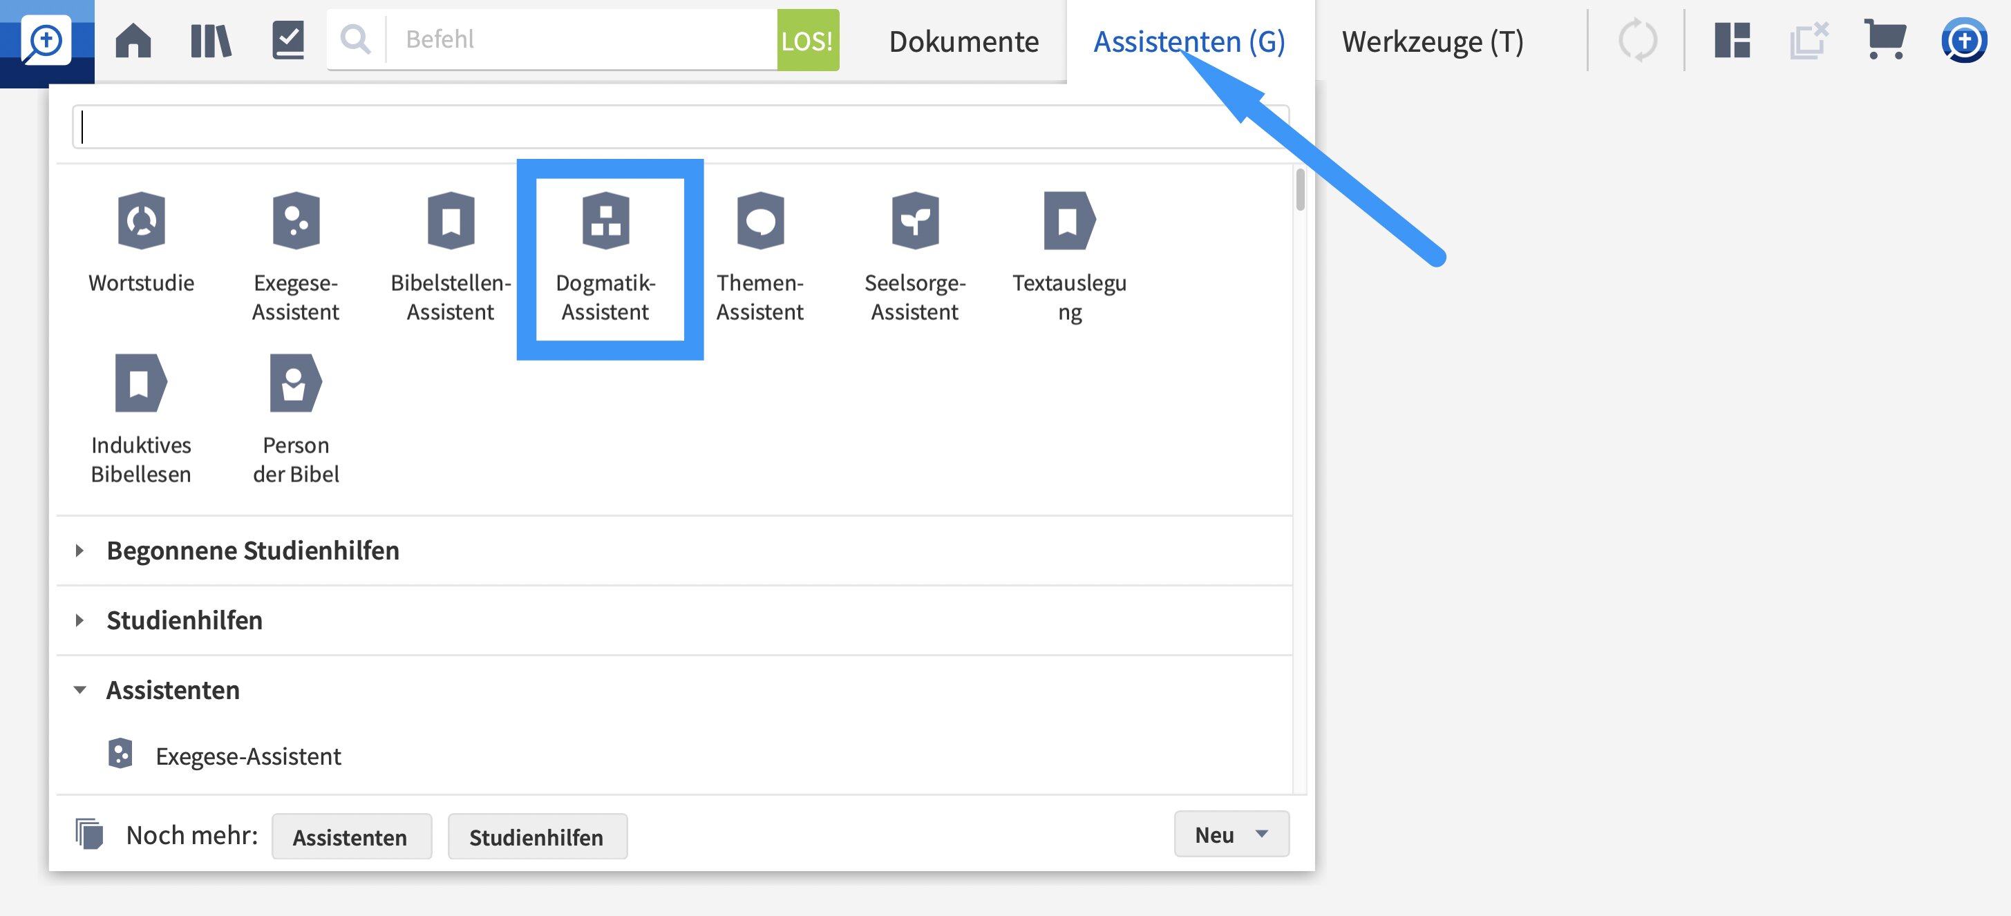Open the Seelsorge-Assistent icon
This screenshot has width=2011, height=916.
point(915,220)
